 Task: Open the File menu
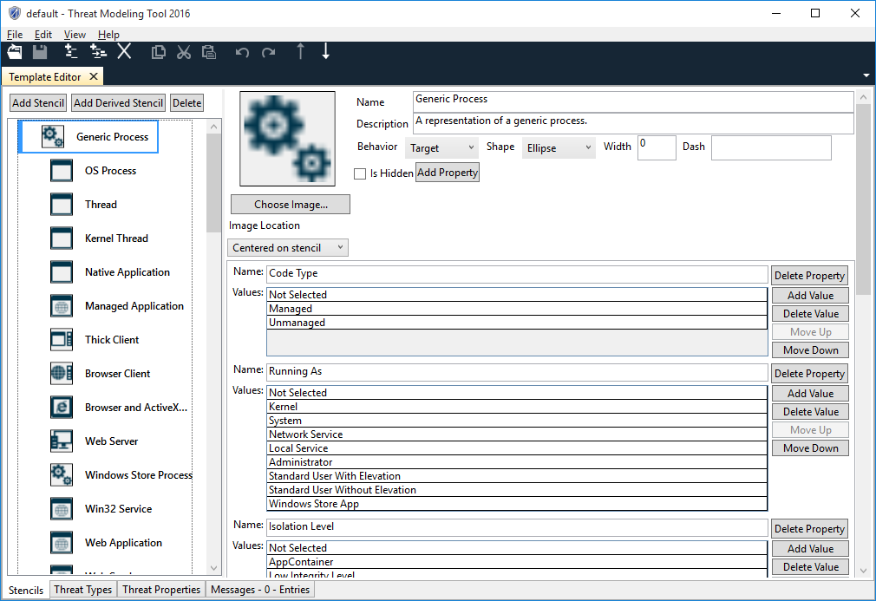[x=15, y=35]
